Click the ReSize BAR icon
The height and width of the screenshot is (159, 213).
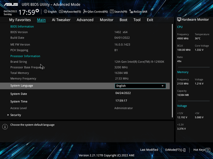[131, 11]
